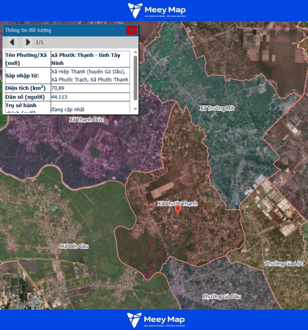Go to previous object with left arrow
This screenshot has width=308, height=330.
tap(12, 42)
